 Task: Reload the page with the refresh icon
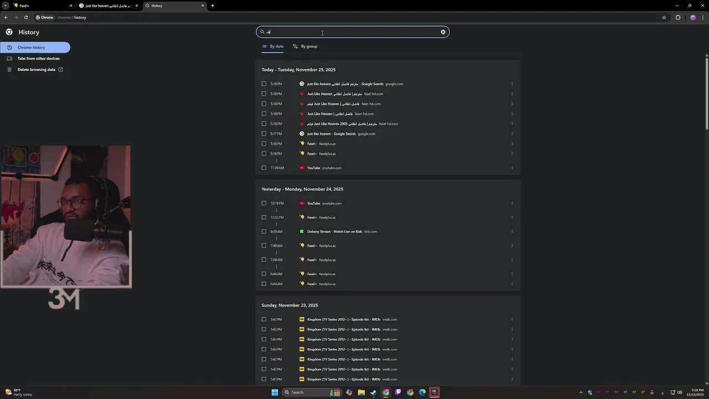click(26, 18)
